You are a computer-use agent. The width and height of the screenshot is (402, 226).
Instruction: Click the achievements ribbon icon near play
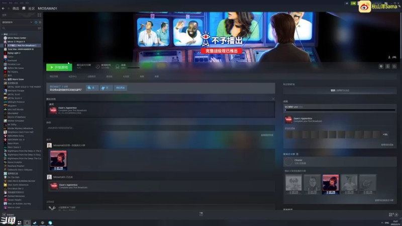click(x=118, y=67)
